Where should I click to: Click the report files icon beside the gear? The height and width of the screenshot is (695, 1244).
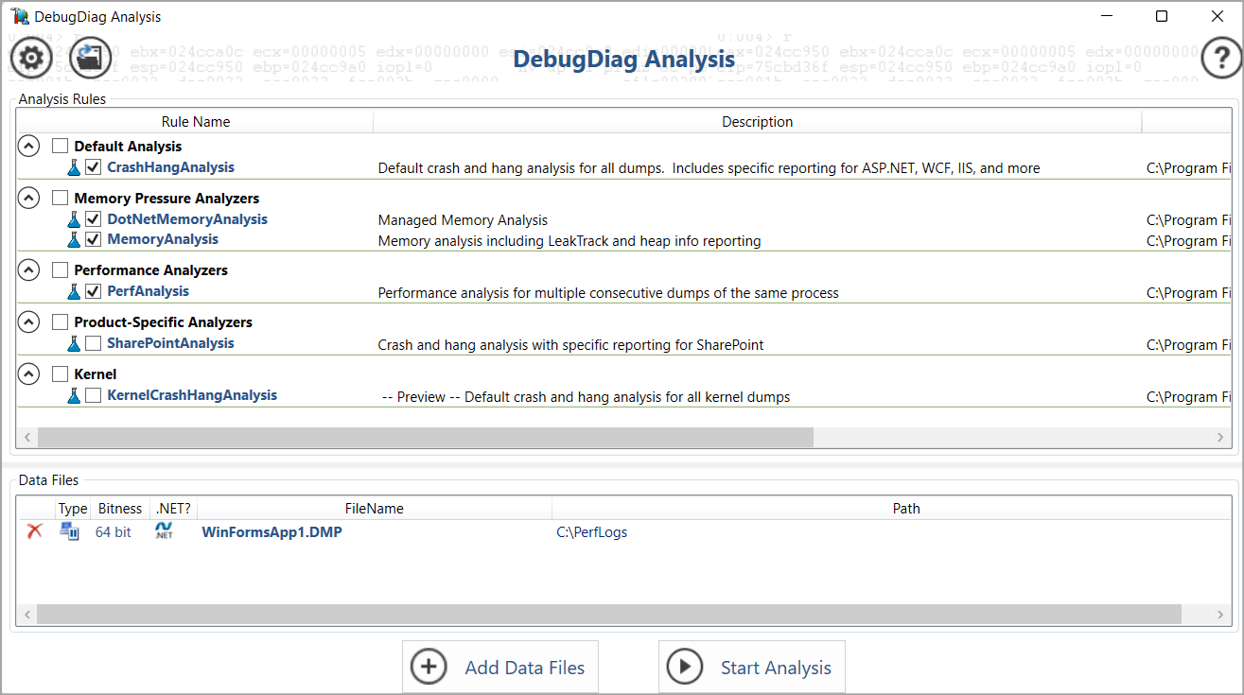click(90, 58)
